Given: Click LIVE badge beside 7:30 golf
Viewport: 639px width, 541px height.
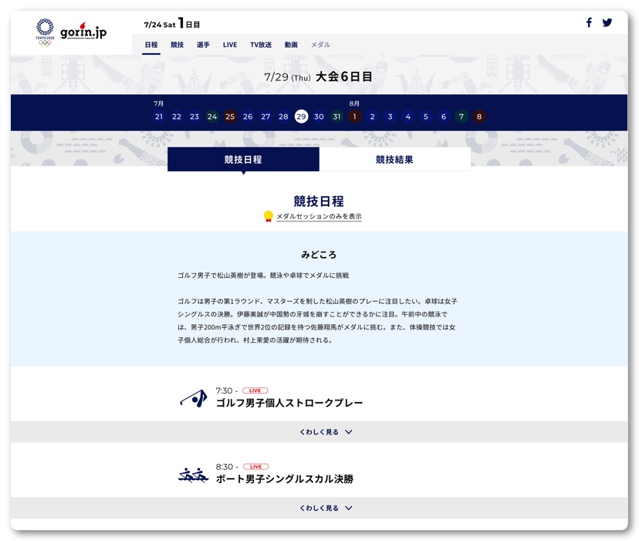Looking at the screenshot, I should [255, 391].
